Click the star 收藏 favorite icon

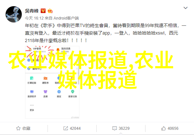18,128
